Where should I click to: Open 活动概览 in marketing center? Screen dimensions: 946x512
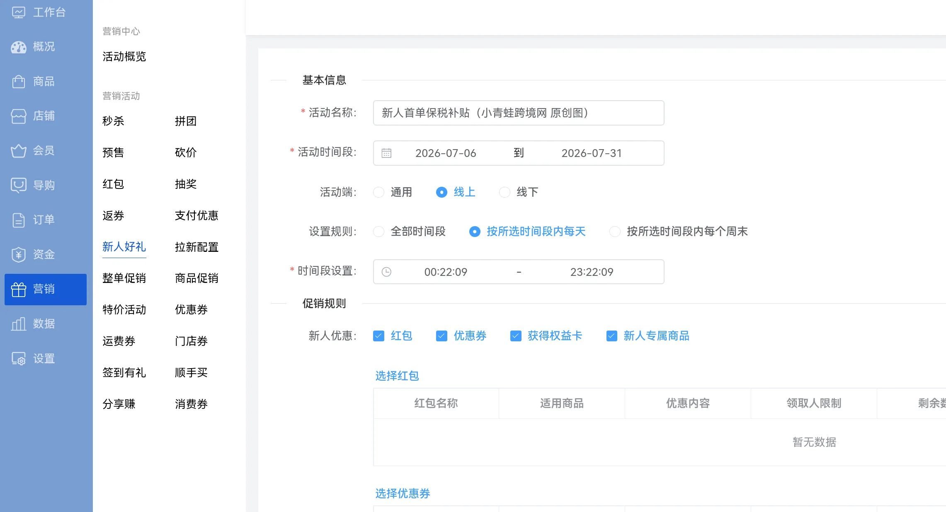coord(124,57)
